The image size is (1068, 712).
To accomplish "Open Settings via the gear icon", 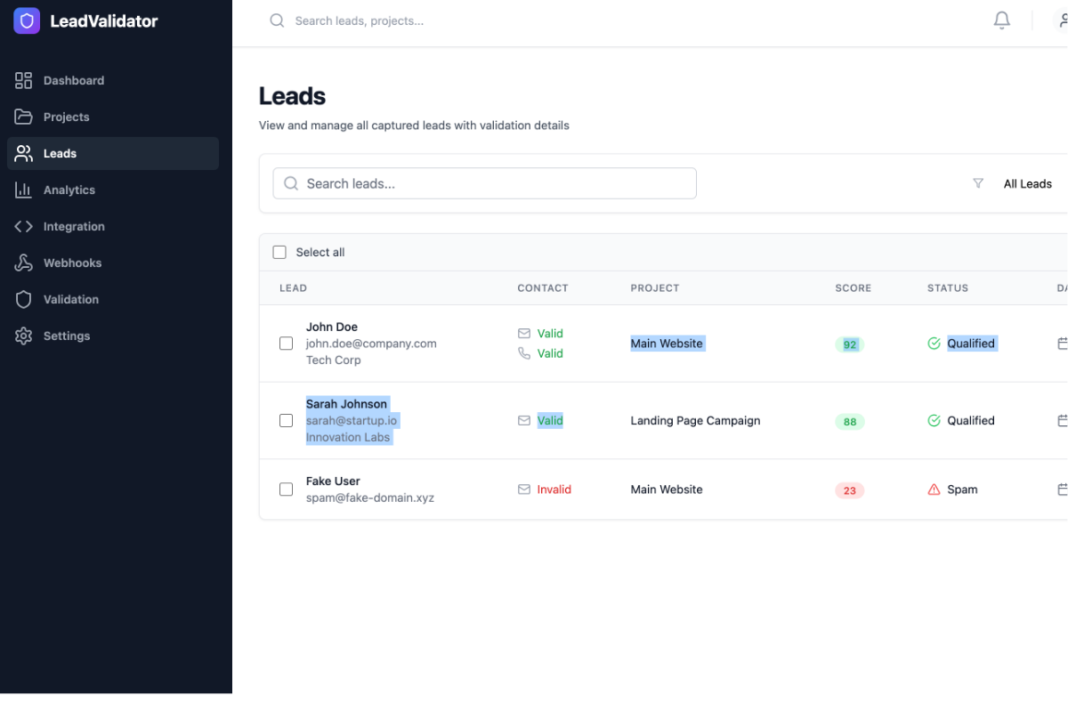I will [x=23, y=336].
